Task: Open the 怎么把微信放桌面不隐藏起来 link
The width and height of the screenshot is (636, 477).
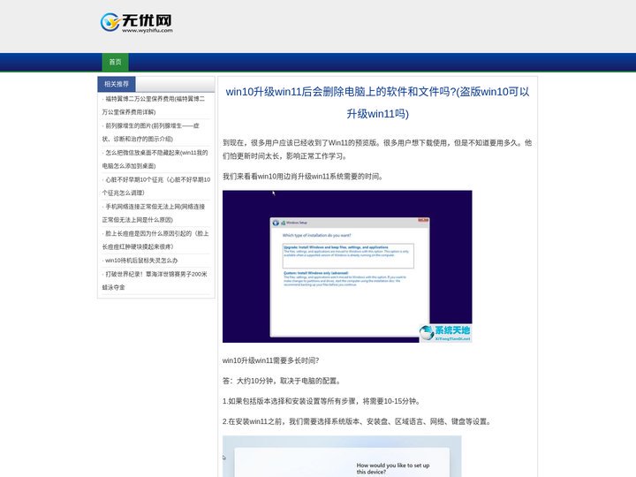Action: 155,159
